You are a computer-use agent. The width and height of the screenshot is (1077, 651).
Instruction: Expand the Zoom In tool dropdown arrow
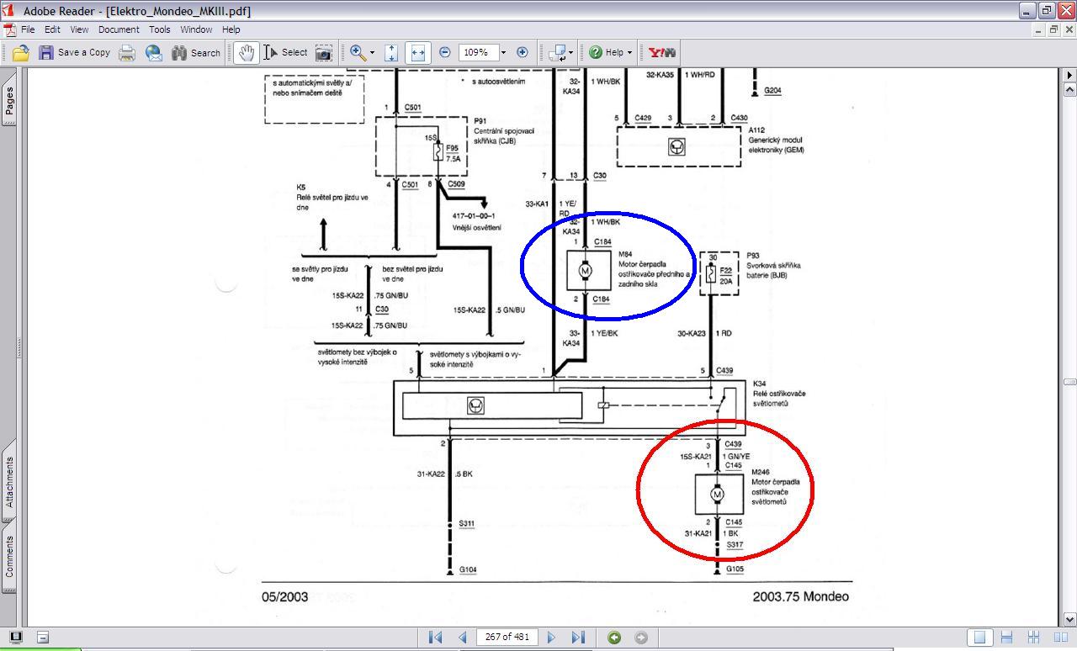(x=372, y=52)
